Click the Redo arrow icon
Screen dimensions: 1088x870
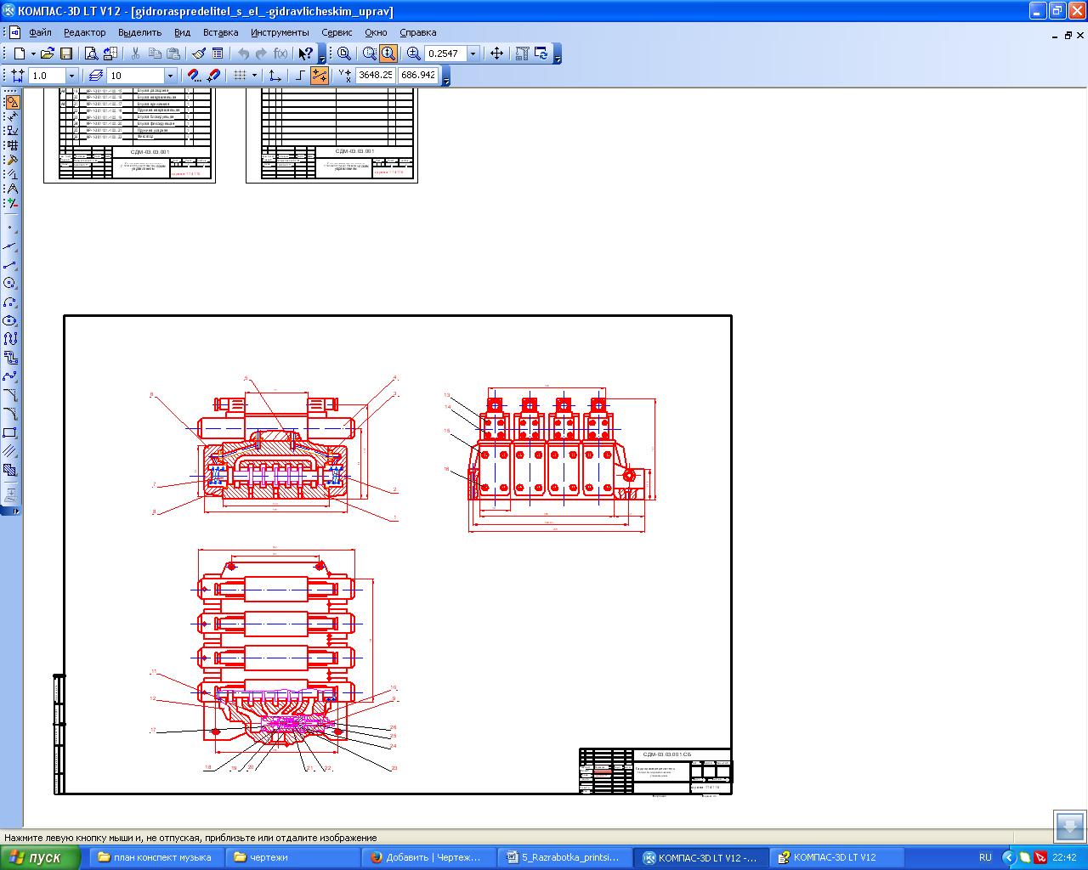coord(261,54)
